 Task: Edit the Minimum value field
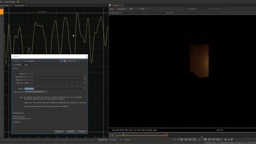click(x=29, y=83)
